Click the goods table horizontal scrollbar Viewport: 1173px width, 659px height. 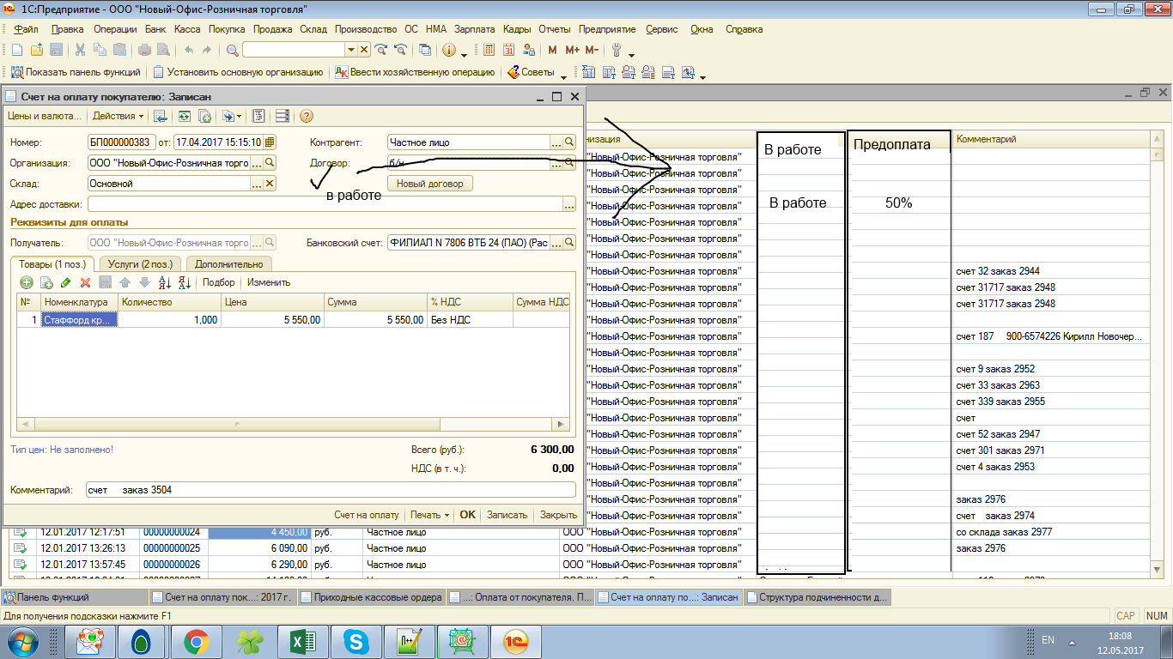click(292, 424)
